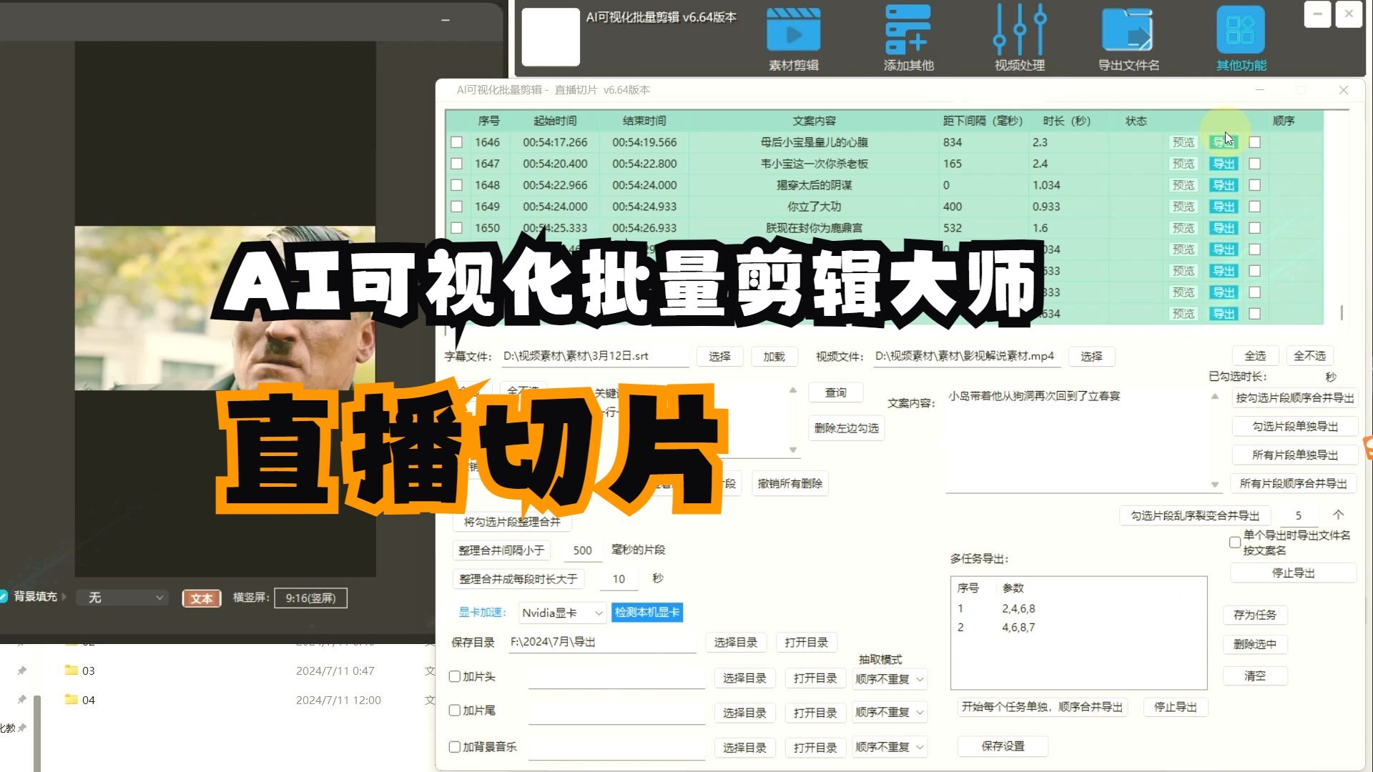This screenshot has width=1373, height=772.
Task: Click 导出 for row 1649
Action: [x=1224, y=207]
